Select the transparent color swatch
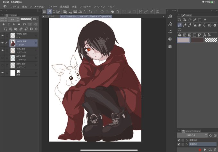 211,40
